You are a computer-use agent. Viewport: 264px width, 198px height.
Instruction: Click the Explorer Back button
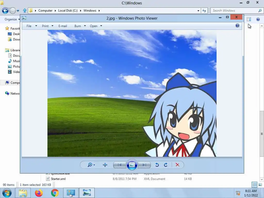coord(5,11)
